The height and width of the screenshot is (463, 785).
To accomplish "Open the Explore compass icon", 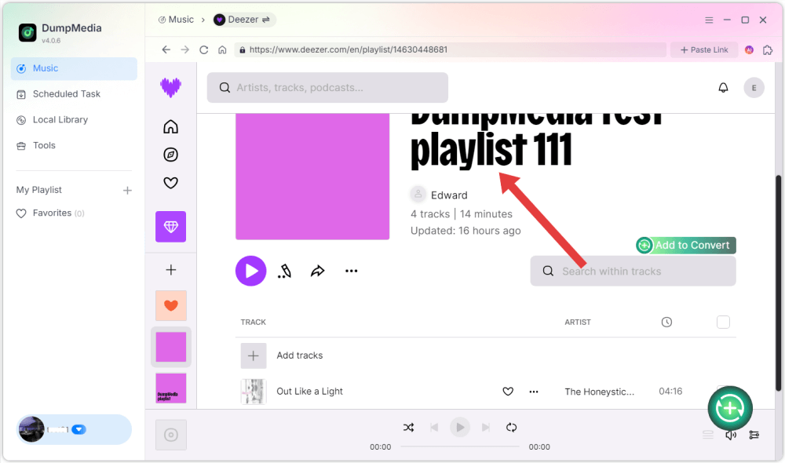I will click(x=170, y=155).
